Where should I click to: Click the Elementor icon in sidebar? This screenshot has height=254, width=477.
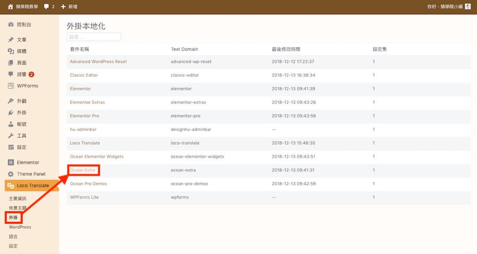(x=11, y=162)
